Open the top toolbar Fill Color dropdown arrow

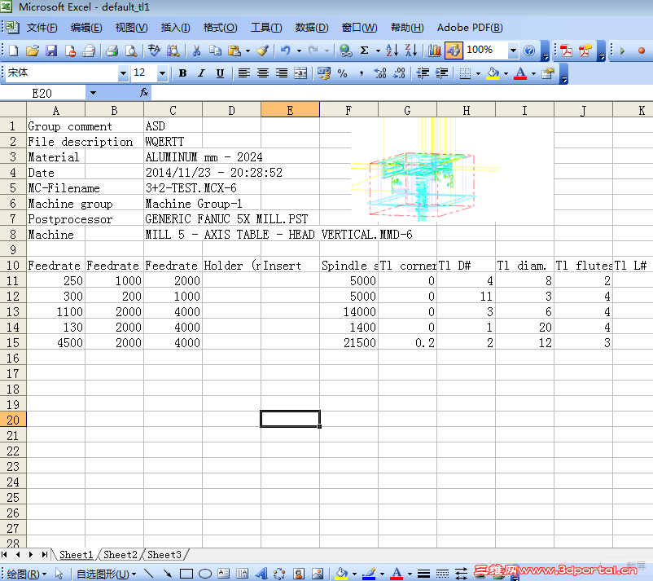point(506,74)
